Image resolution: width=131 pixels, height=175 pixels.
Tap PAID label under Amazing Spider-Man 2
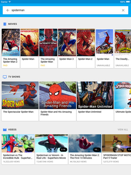[5, 66]
